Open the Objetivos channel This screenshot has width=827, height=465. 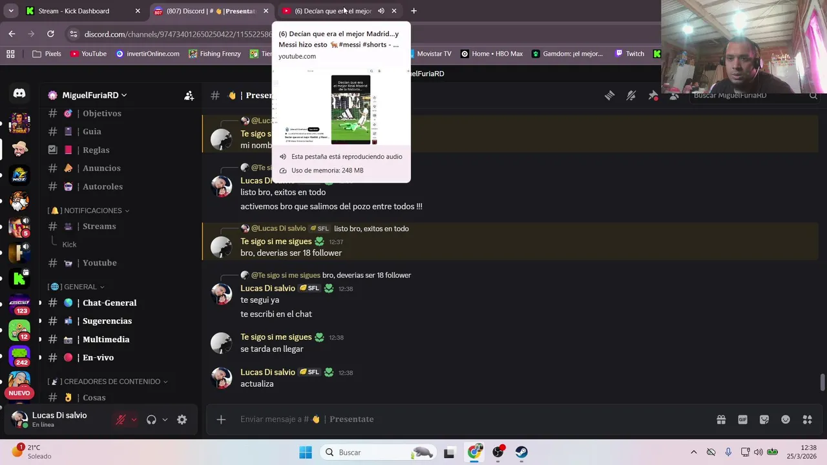pyautogui.click(x=102, y=113)
